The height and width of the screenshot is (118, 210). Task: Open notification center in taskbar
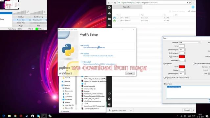pyautogui.click(x=207, y=116)
